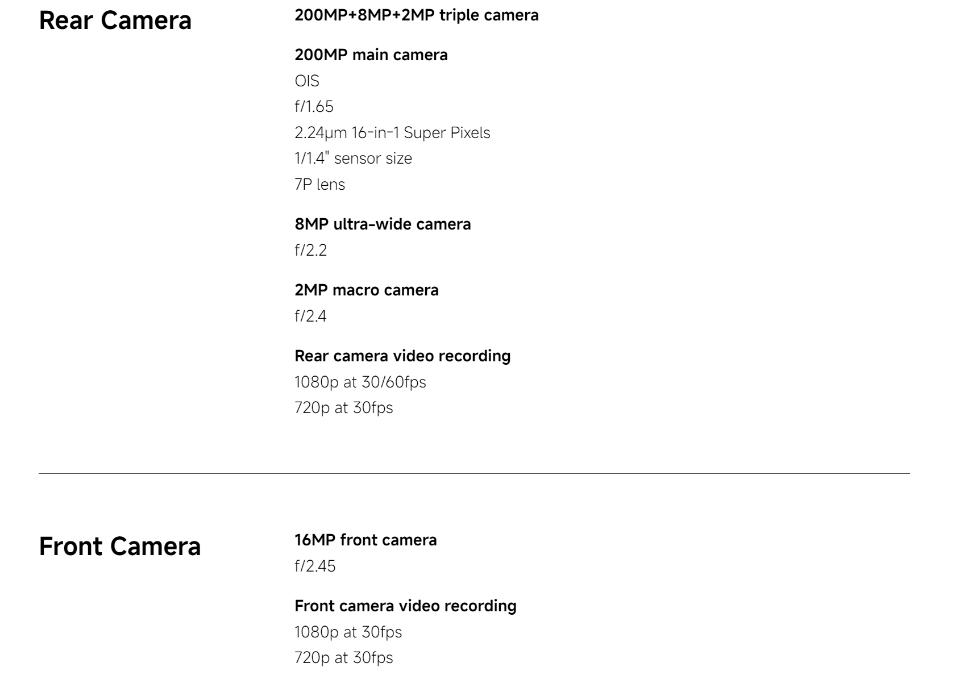Image resolution: width=972 pixels, height=688 pixels.
Task: Click 2.24μm 16-in-1 Super Pixels text
Action: click(392, 133)
